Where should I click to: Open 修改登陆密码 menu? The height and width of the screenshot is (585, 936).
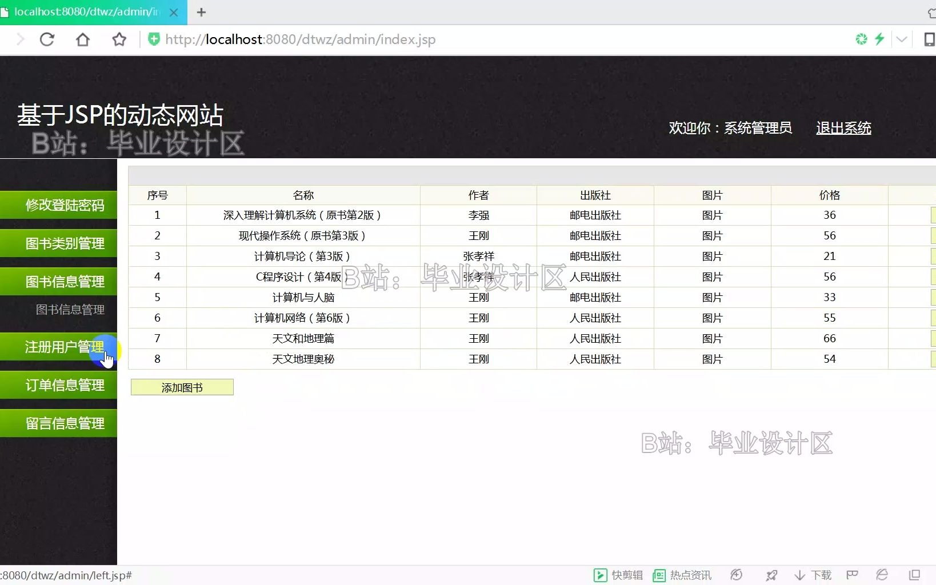click(x=58, y=205)
